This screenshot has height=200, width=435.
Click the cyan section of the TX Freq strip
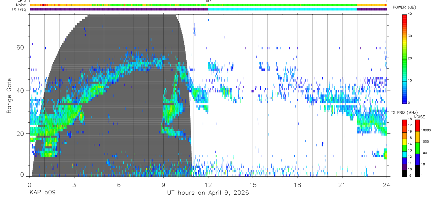tap(282, 9)
